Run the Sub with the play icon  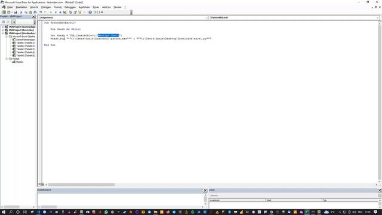coord(51,12)
